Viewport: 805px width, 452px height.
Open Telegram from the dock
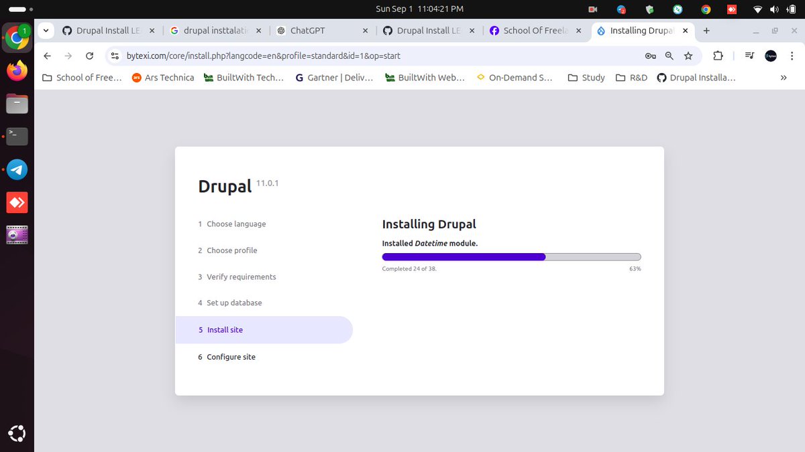[x=17, y=169]
